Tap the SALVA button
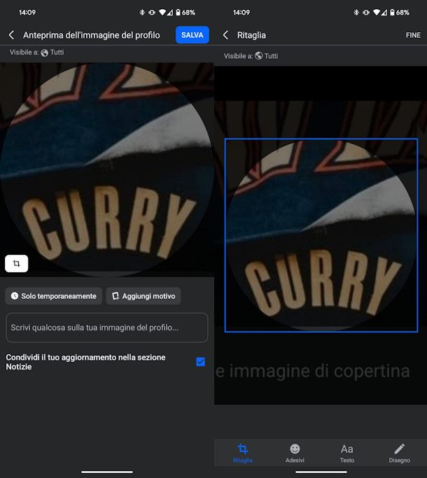Screen dimensions: 427x478 point(192,35)
